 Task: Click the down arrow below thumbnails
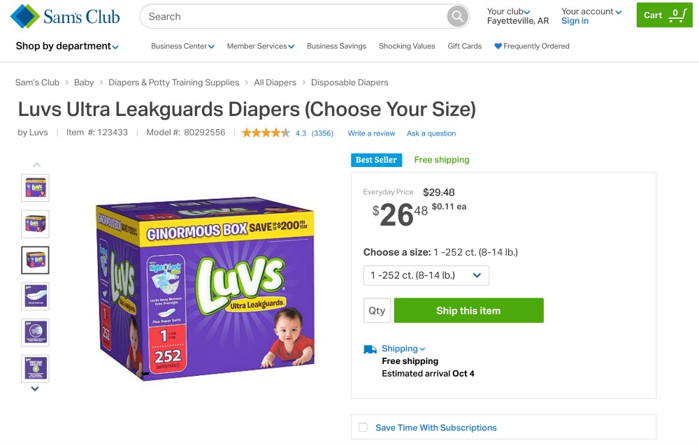(x=35, y=389)
